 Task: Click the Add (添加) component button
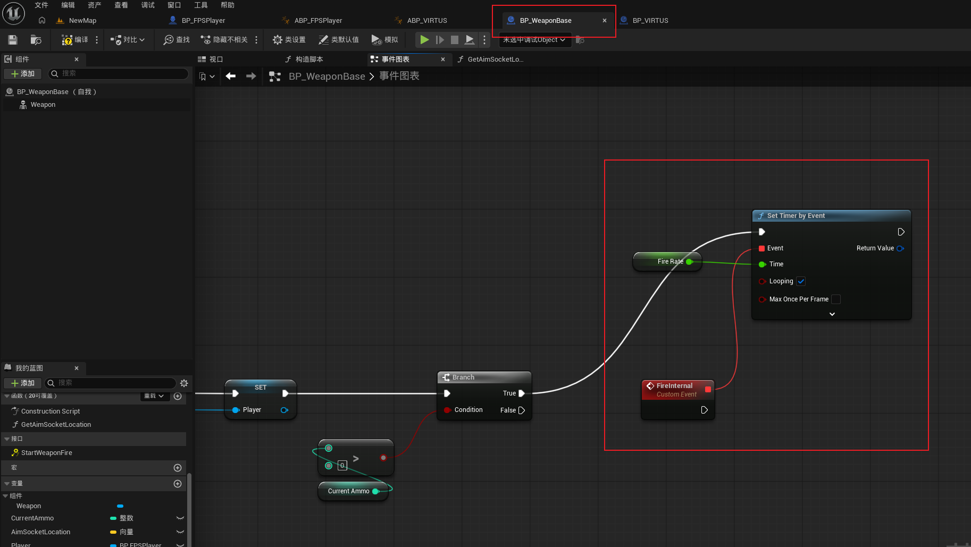click(x=23, y=74)
